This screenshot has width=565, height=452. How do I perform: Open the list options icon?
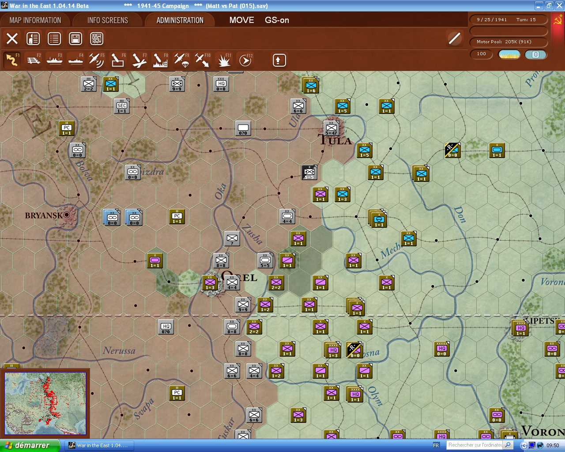pos(54,38)
